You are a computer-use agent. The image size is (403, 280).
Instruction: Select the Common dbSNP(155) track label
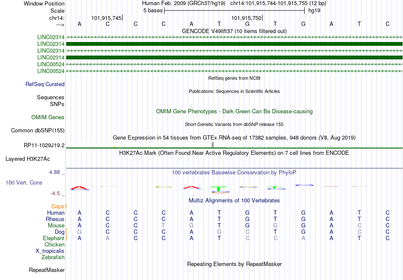38,130
